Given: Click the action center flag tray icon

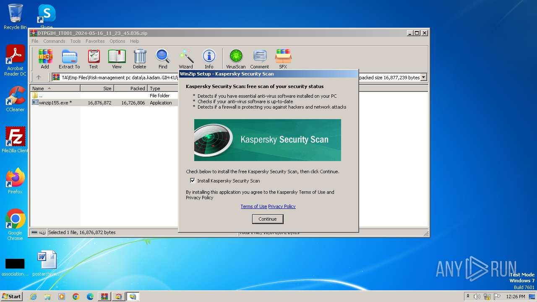Looking at the screenshot, I should pos(497,297).
